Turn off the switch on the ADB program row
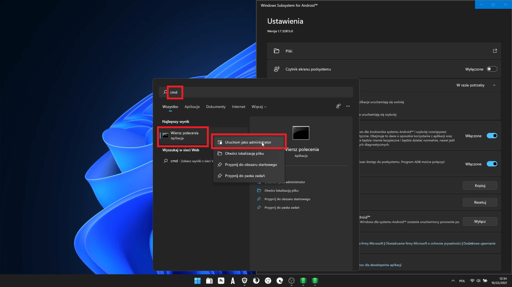 pos(492,164)
